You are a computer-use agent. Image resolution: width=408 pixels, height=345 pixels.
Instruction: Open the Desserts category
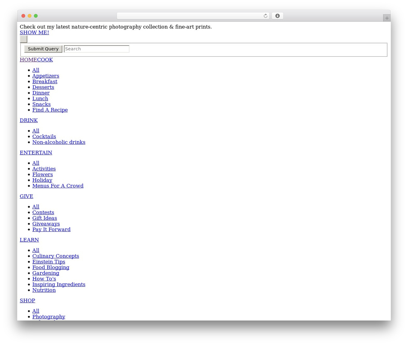pos(43,87)
